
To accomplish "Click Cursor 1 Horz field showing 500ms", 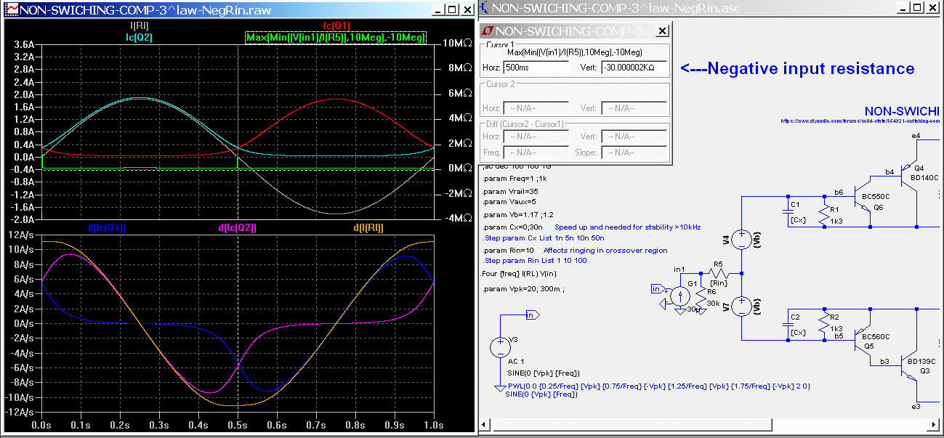I will [x=536, y=68].
